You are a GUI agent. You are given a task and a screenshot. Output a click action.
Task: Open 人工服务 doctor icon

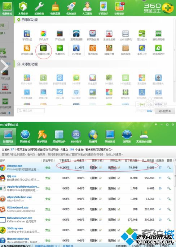pos(87,8)
